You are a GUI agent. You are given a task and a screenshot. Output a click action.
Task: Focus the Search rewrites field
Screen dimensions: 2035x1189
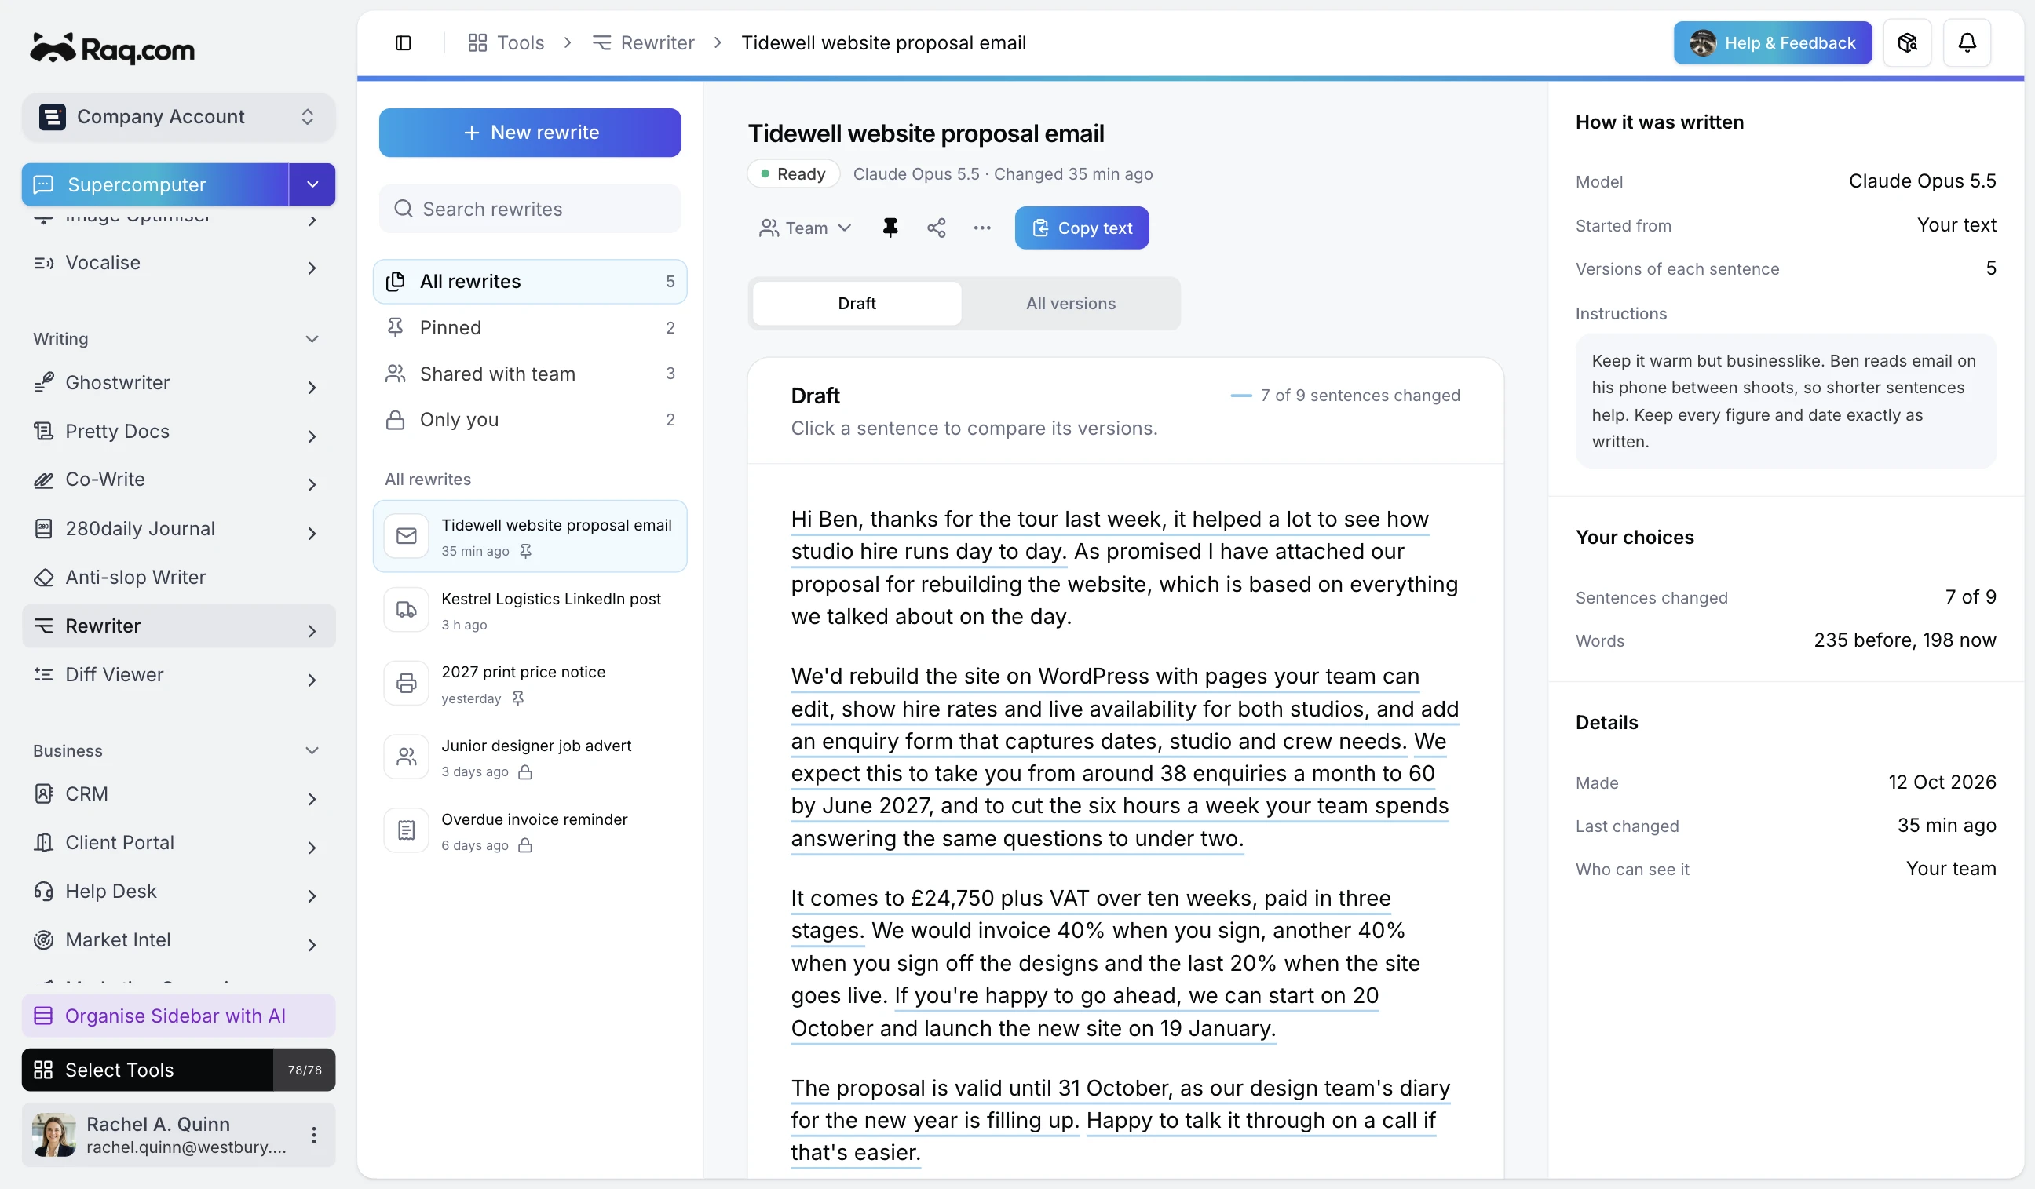[530, 209]
